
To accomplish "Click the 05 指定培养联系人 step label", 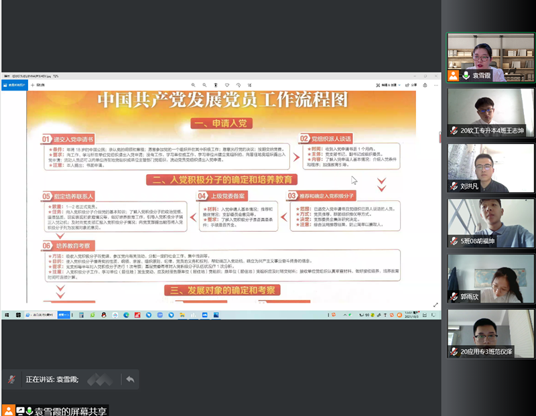I will [68, 196].
